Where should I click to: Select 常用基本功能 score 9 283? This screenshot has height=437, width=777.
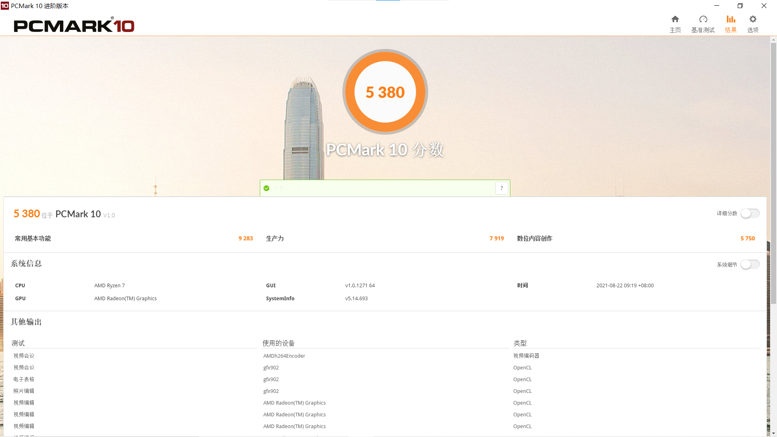tap(246, 238)
